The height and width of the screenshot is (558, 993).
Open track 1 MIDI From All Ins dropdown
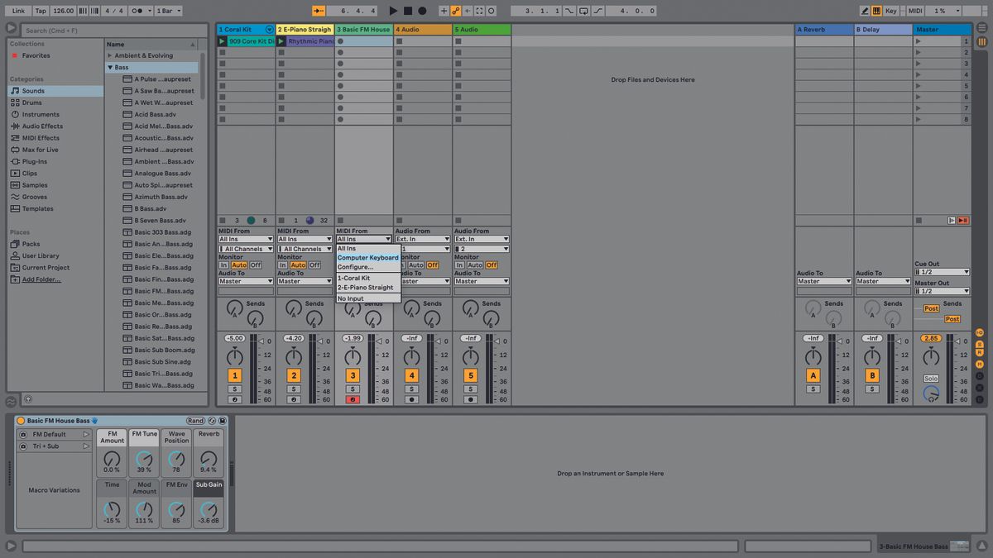pos(246,239)
